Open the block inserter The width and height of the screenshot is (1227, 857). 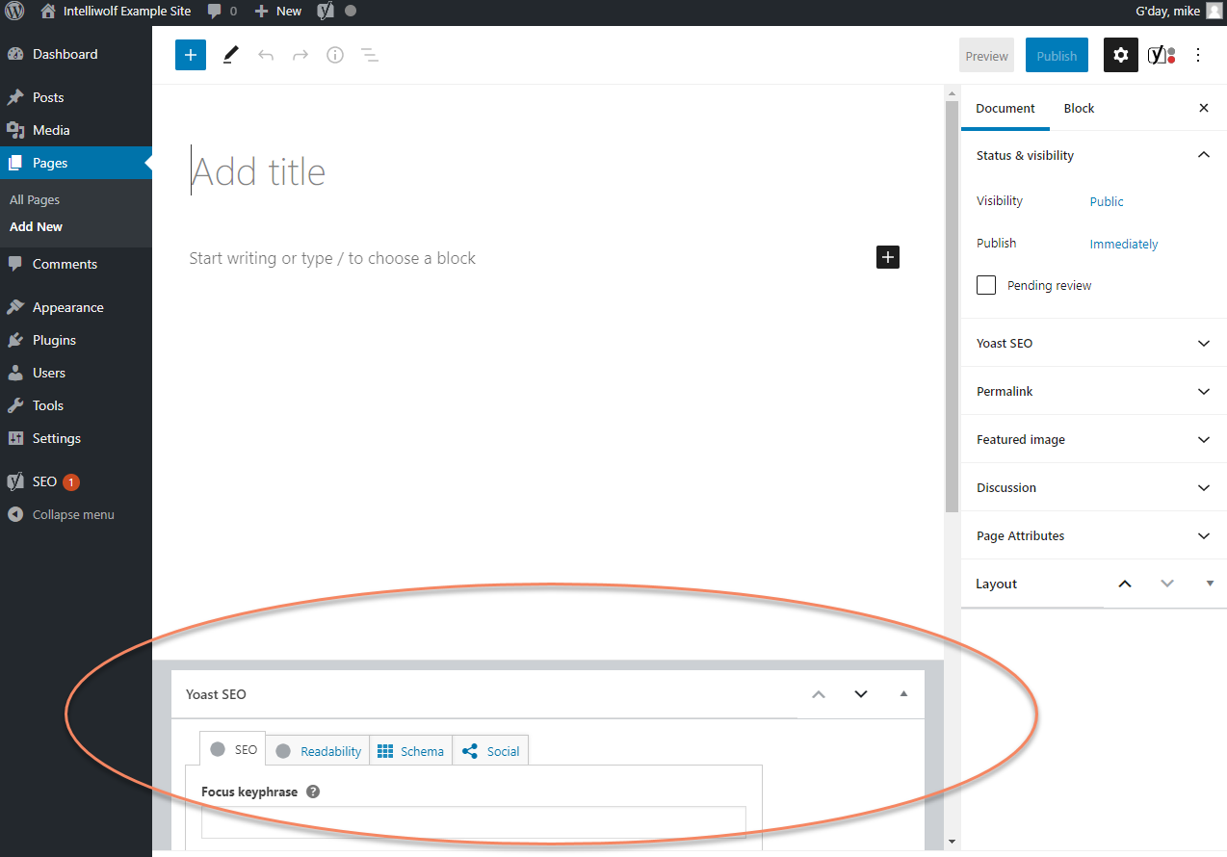[190, 55]
